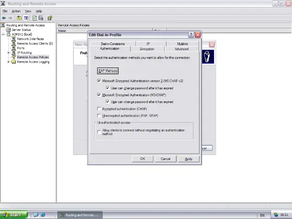Open the Action menu
The image size is (292, 219).
[16, 11]
